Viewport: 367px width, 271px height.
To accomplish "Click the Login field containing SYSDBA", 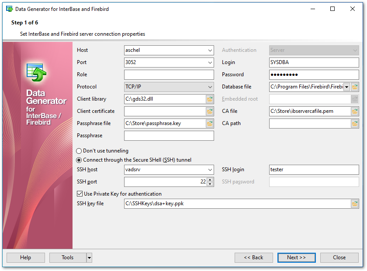I will coord(314,63).
